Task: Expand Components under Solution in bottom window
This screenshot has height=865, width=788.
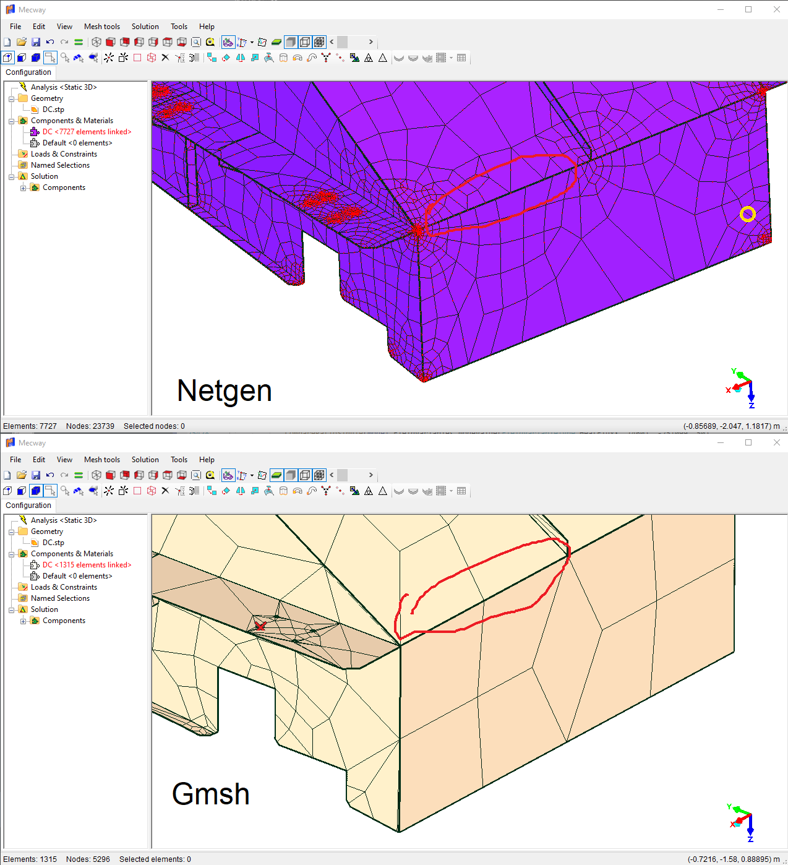Action: [x=23, y=621]
